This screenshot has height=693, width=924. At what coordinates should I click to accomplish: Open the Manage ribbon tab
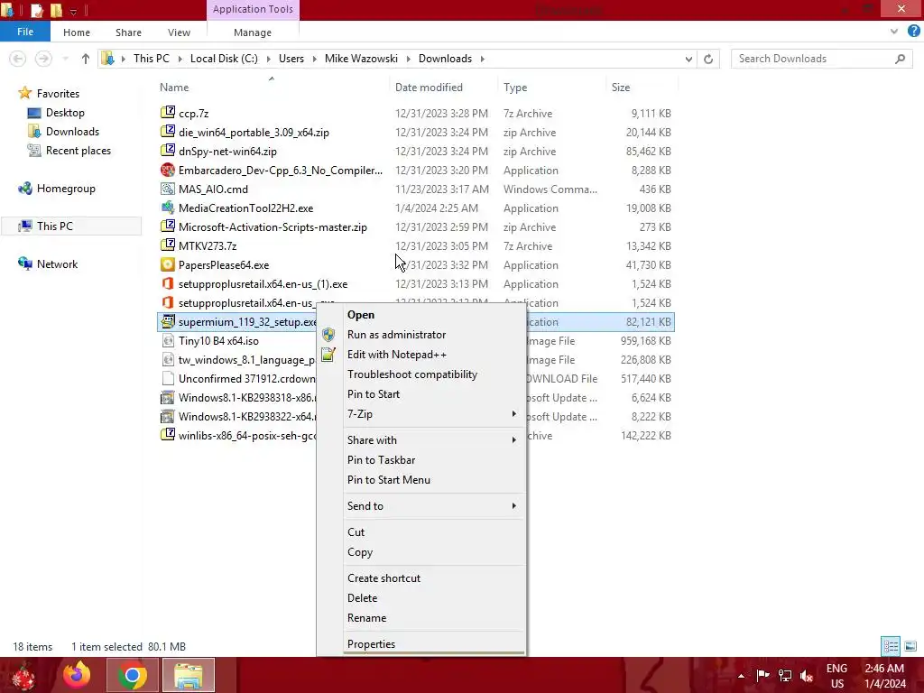point(253,32)
